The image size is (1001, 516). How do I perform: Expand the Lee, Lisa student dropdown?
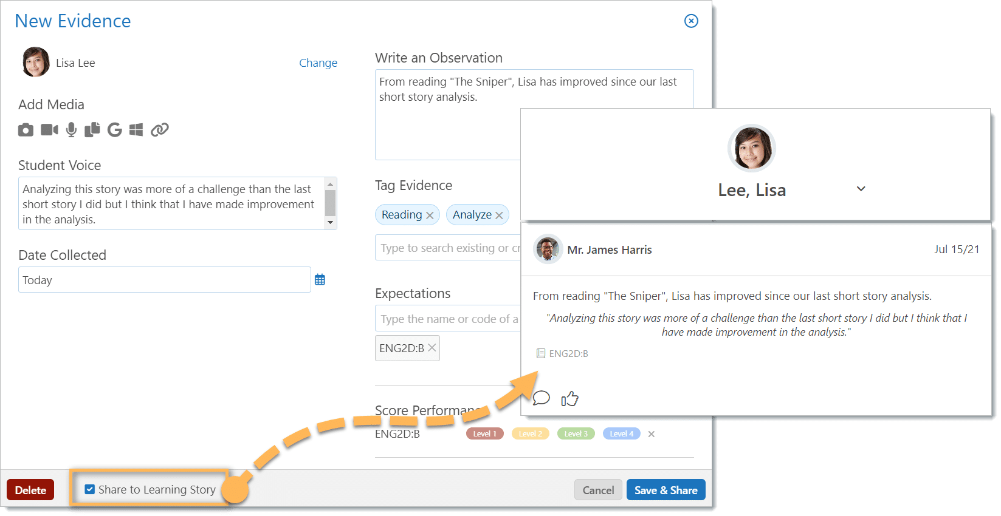pos(861,189)
